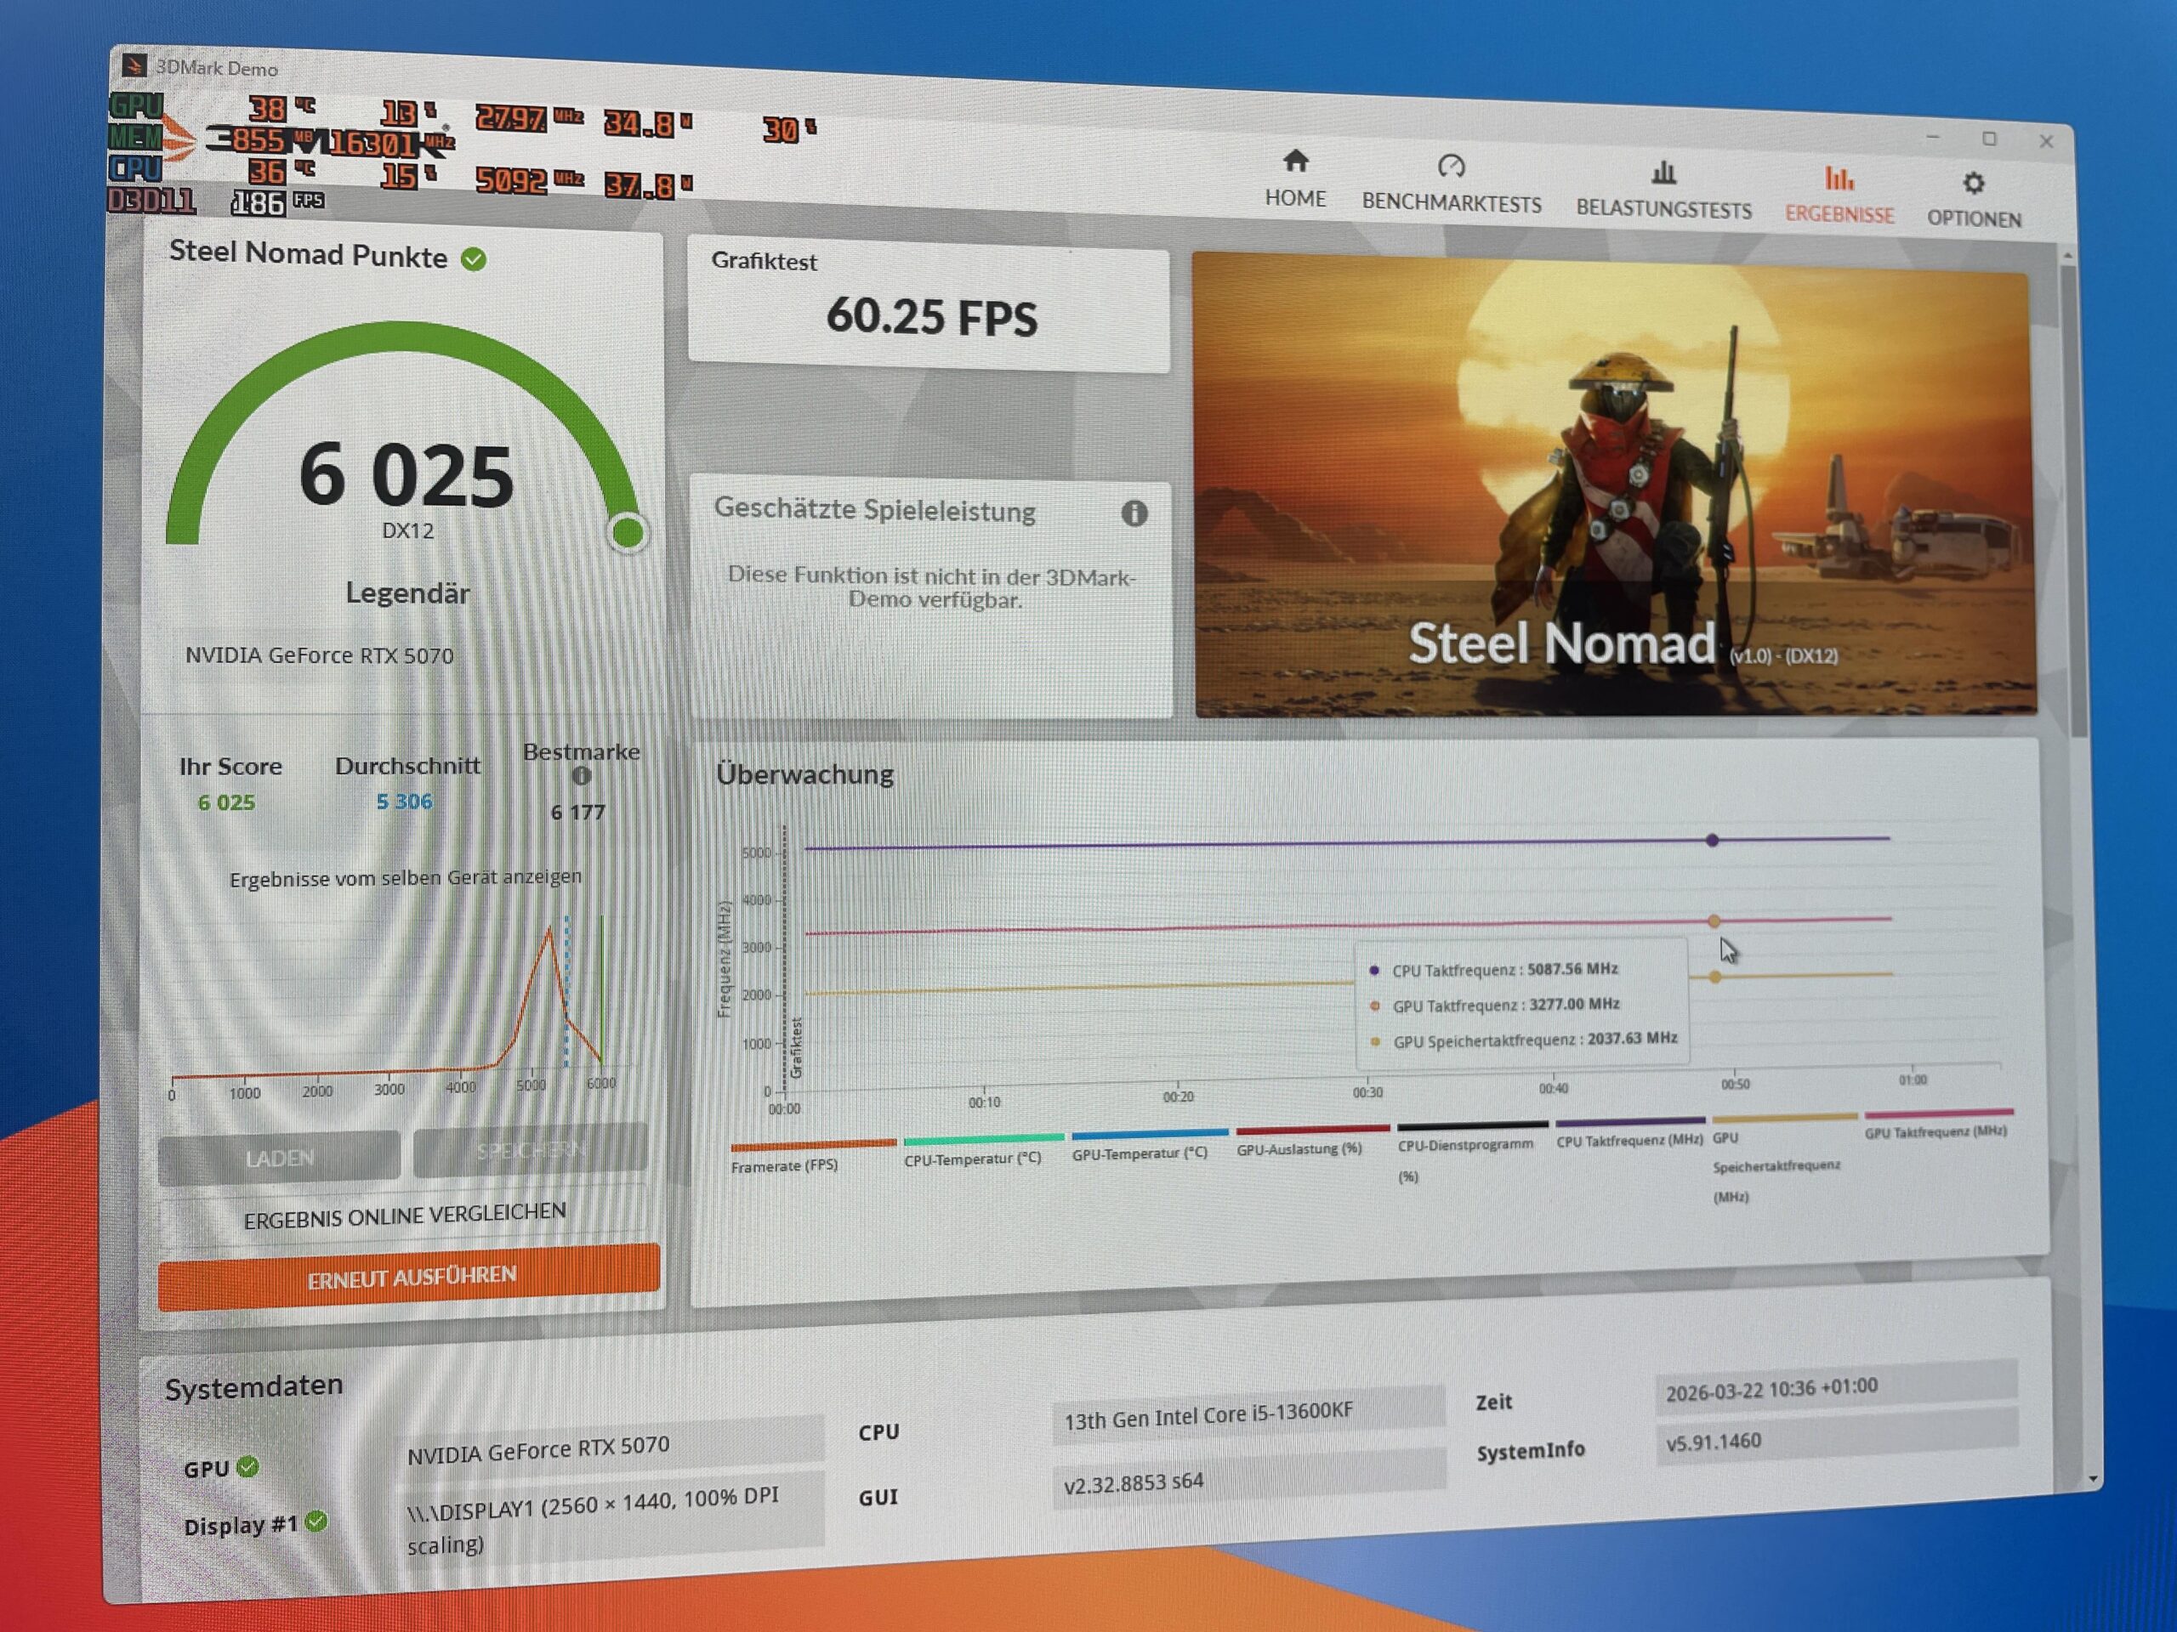Screen dimensions: 2177x1632
Task: Click Ergebnisse vom selben Gerät anzeigen
Action: coord(406,877)
